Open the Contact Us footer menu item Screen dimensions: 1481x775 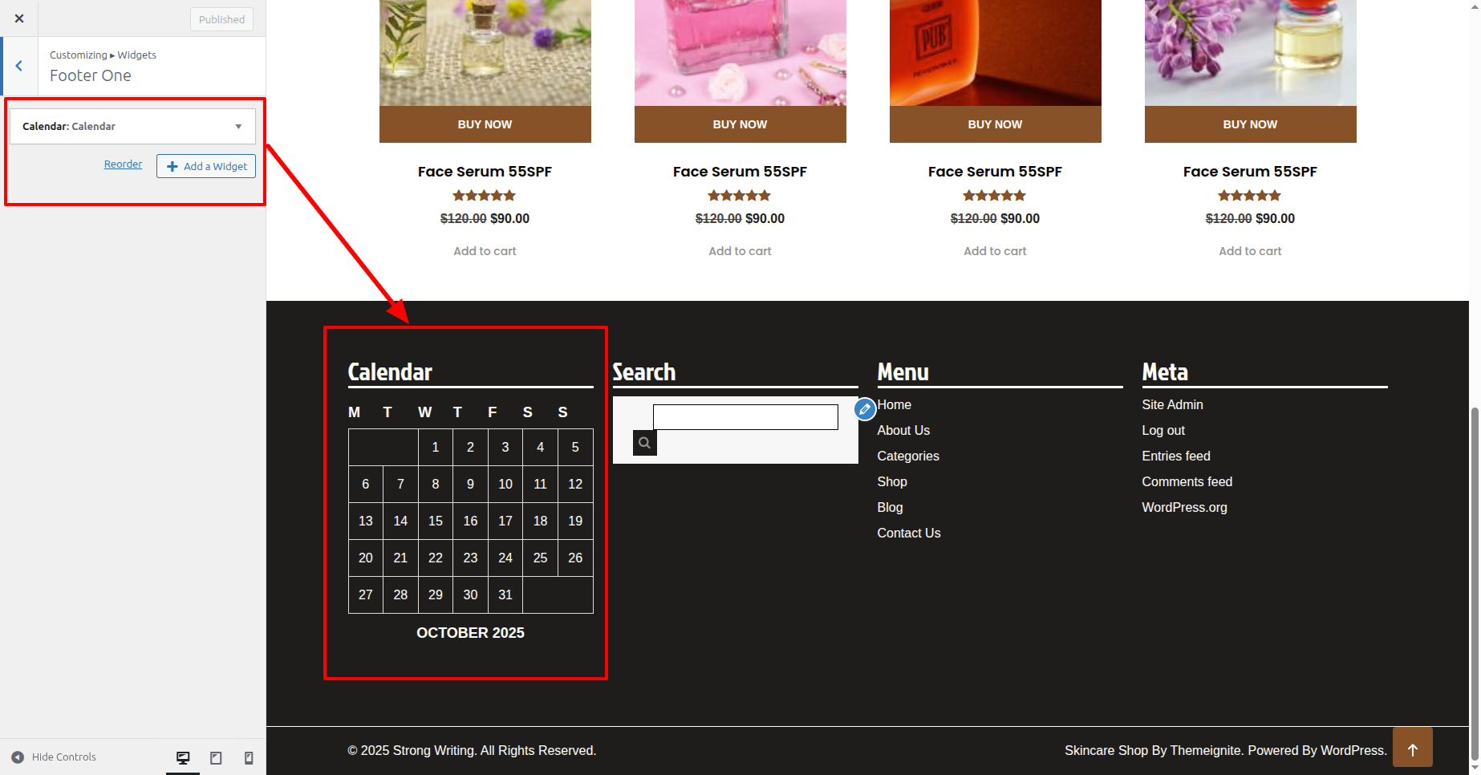tap(908, 534)
